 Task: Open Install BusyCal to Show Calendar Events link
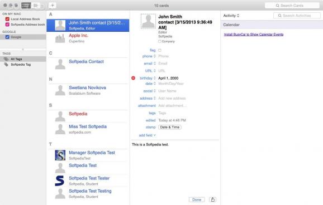pos(254,35)
